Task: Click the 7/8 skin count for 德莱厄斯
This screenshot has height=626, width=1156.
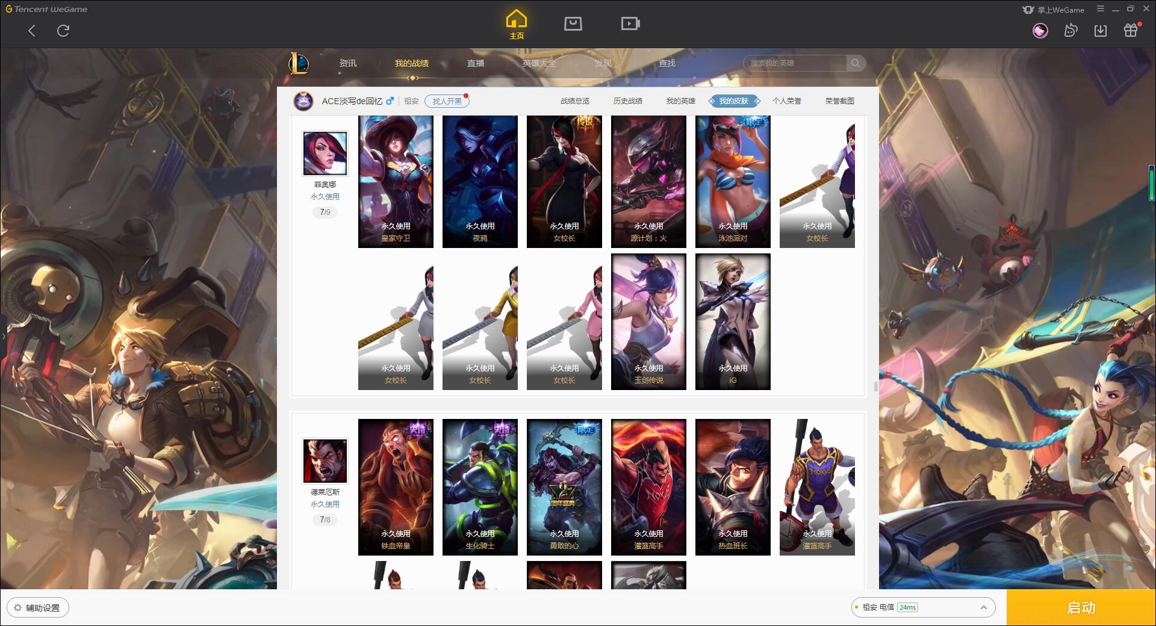Action: click(325, 519)
